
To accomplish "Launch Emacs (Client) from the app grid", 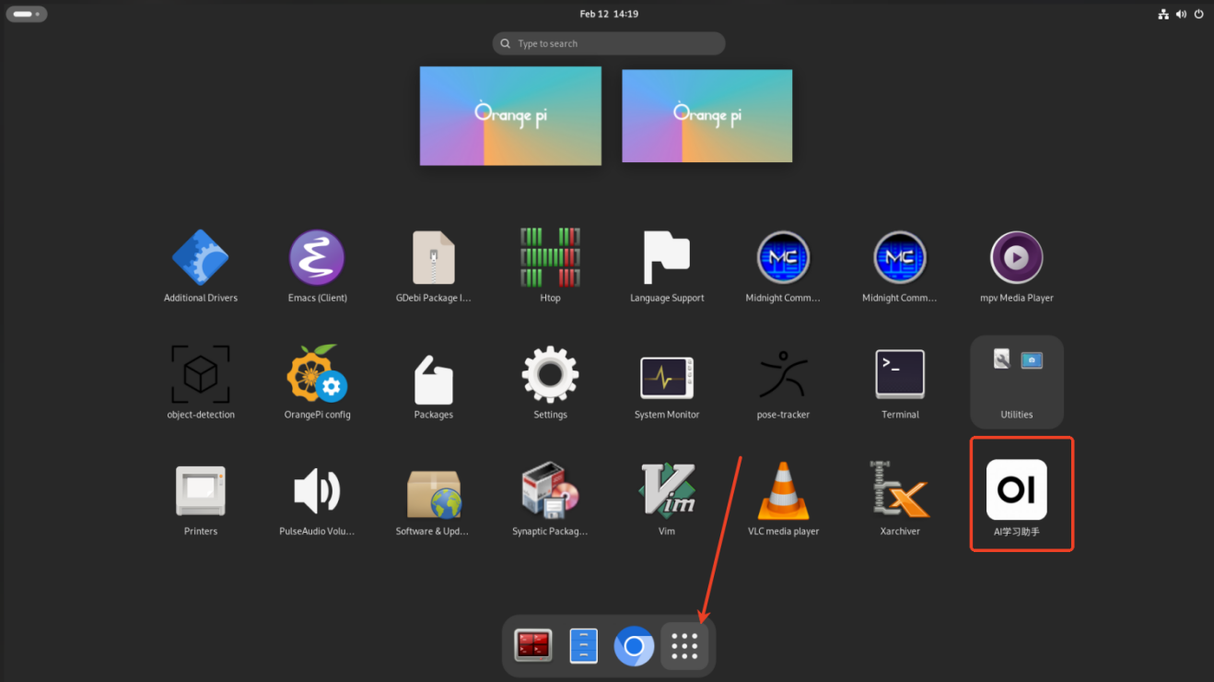I will coord(317,258).
